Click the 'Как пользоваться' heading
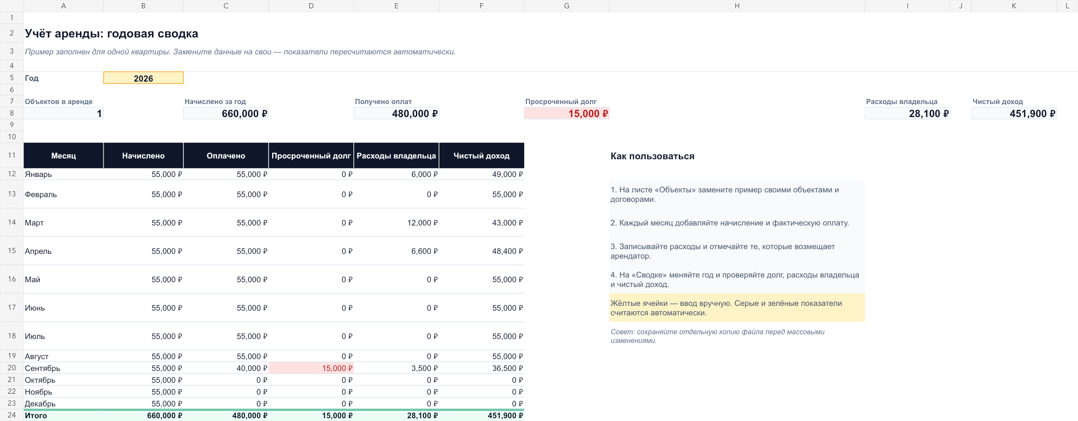 (x=652, y=156)
